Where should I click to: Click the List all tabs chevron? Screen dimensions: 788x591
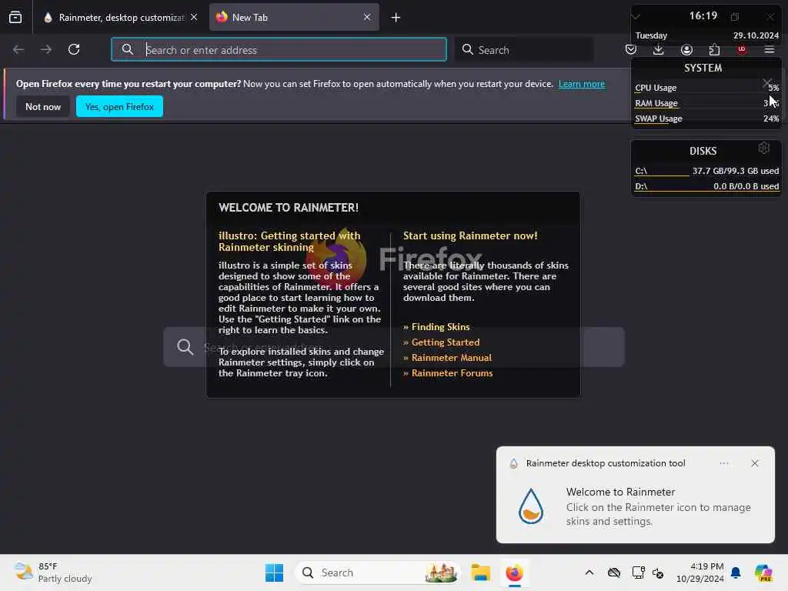[x=636, y=17]
